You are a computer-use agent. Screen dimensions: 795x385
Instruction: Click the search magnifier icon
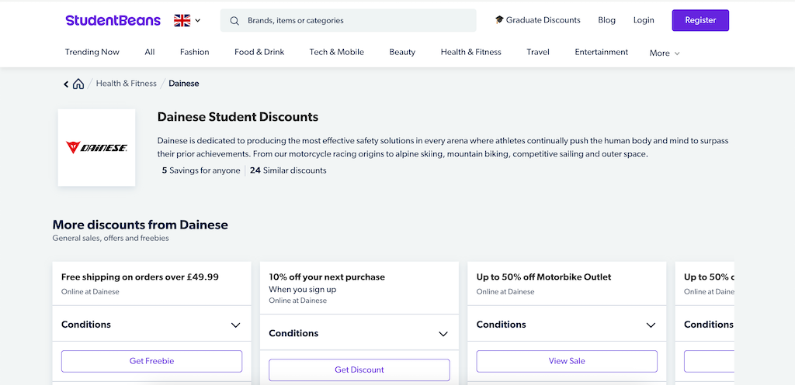tap(234, 21)
